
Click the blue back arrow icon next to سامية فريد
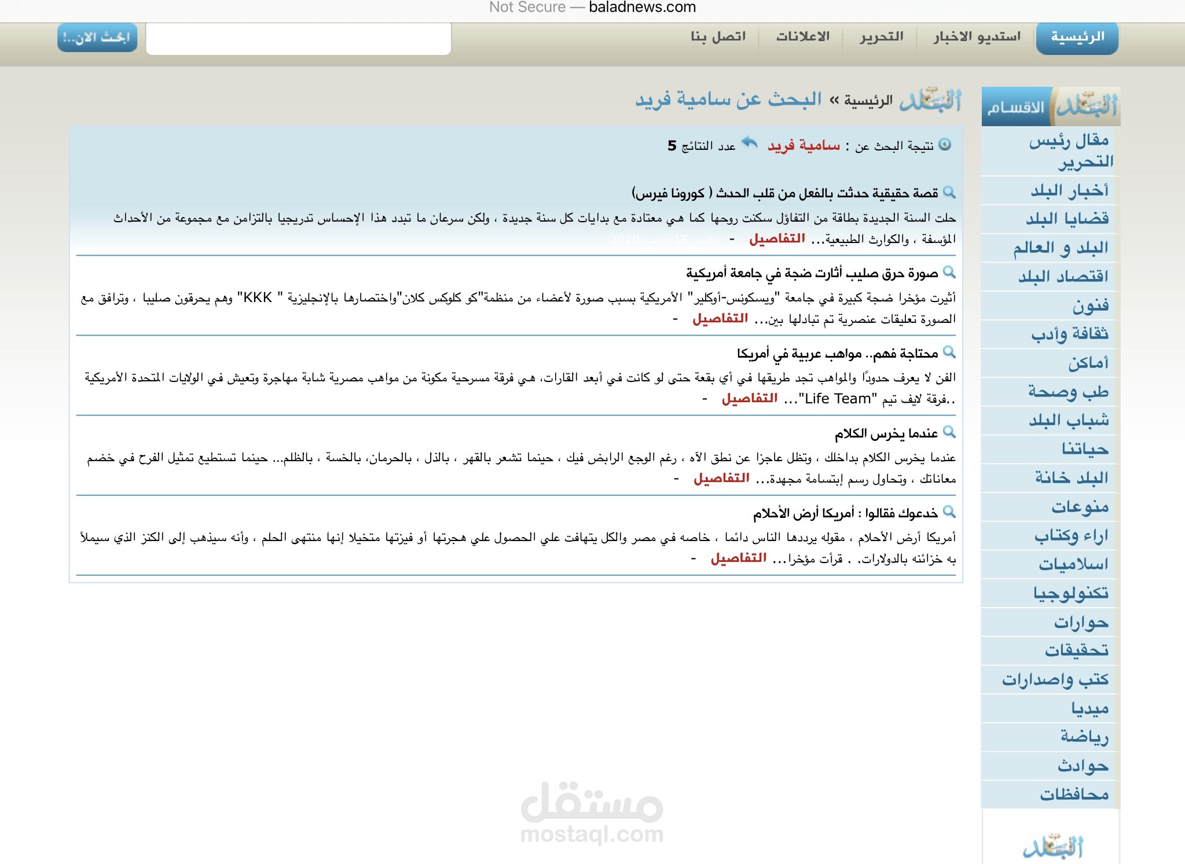click(750, 142)
